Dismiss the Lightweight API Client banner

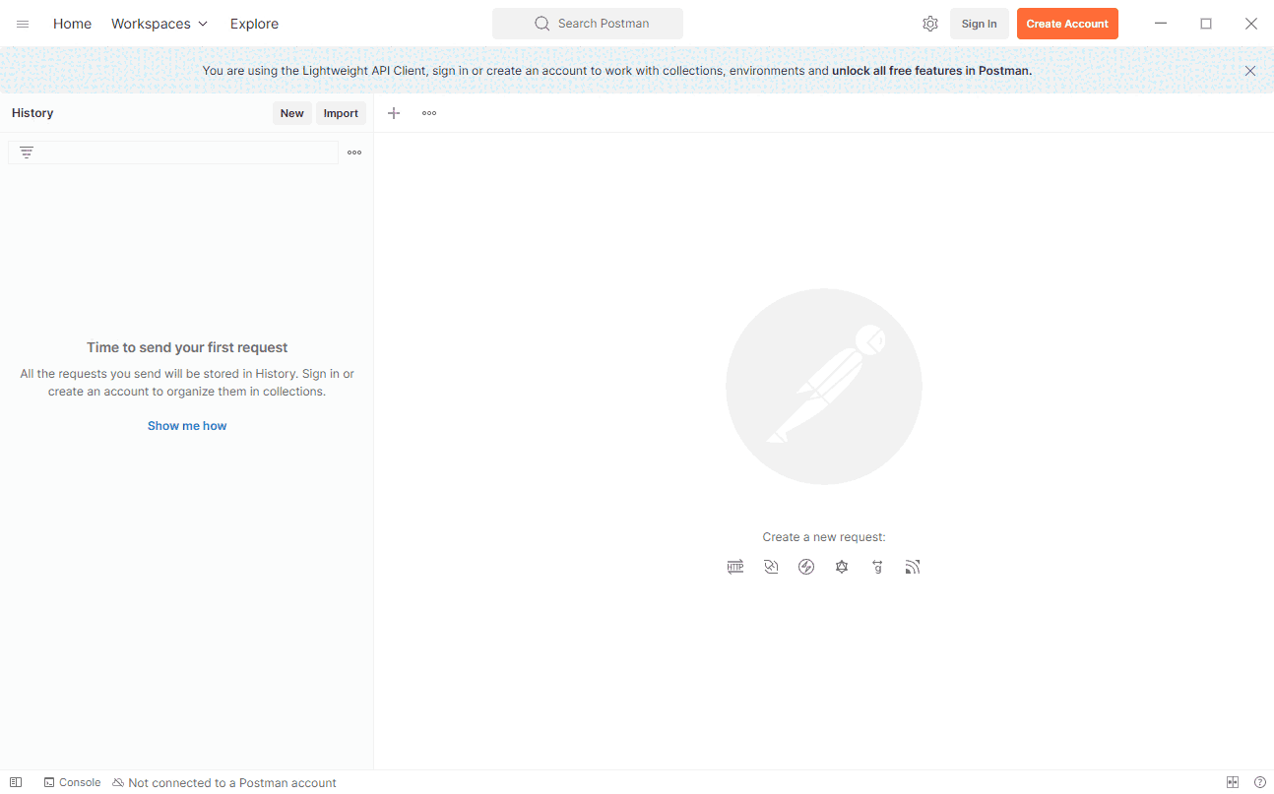(x=1250, y=71)
